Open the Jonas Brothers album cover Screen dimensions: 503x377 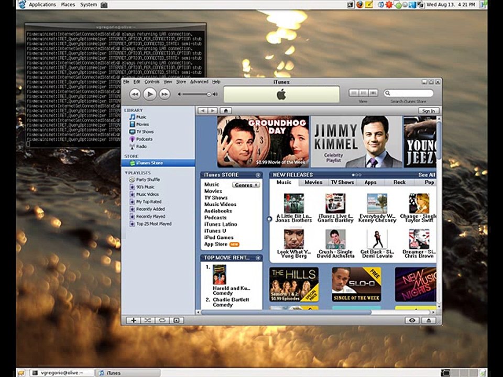click(x=293, y=203)
